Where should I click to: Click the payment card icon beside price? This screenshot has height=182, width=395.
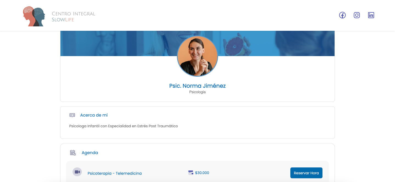(191, 173)
